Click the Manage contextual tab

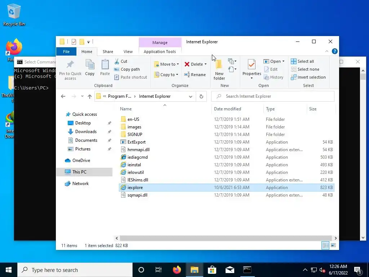coord(160,43)
